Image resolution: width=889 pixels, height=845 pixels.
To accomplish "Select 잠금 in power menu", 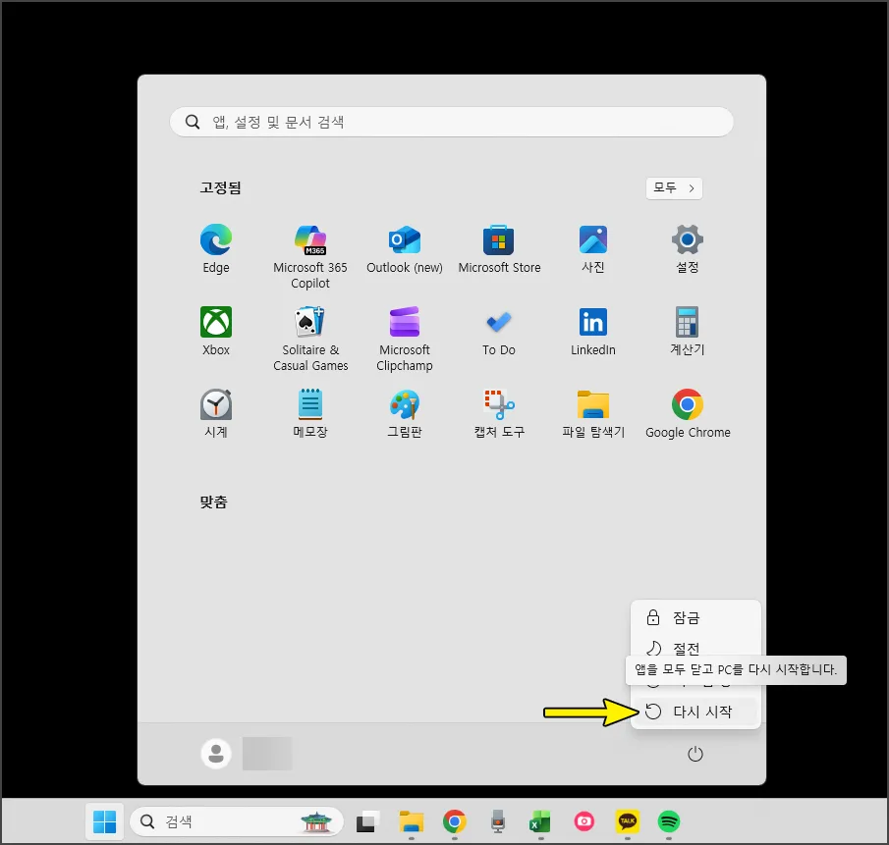I will point(695,617).
